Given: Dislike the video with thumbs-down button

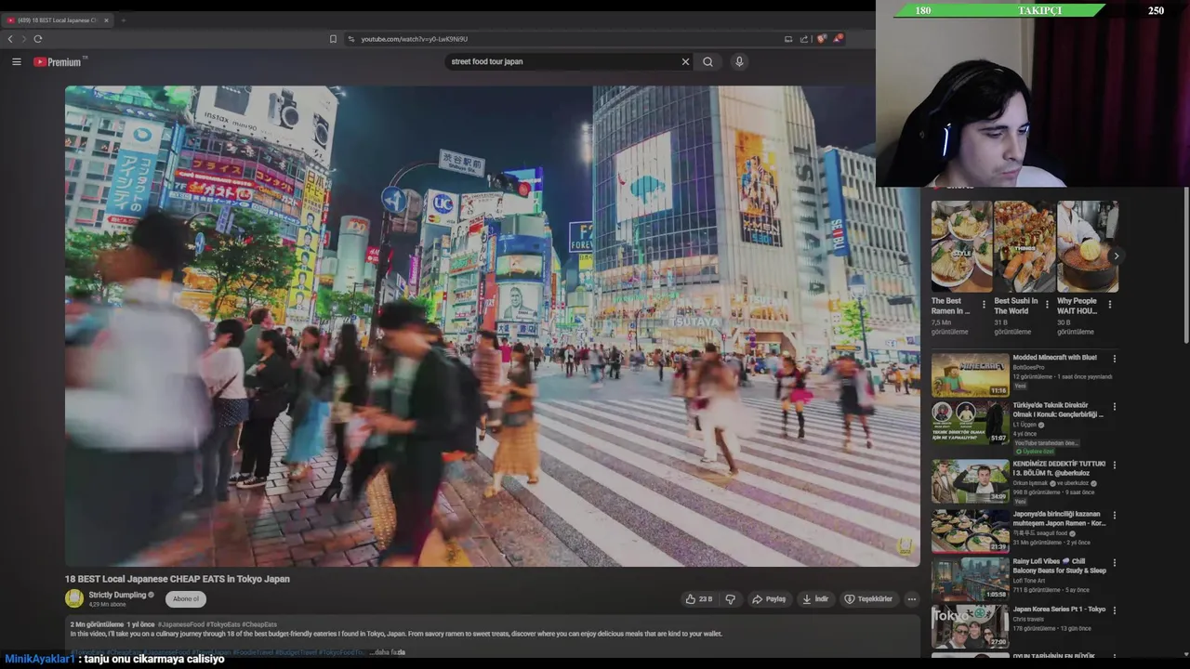Looking at the screenshot, I should click(x=730, y=599).
